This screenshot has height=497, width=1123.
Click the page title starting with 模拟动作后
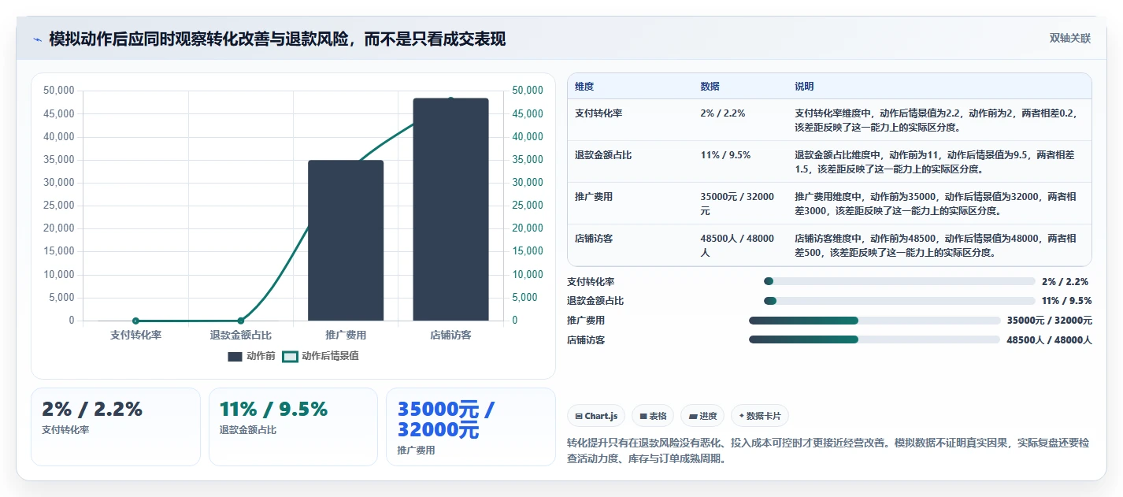[277, 39]
